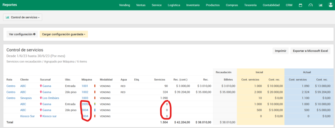Viewport: 335px width, 128px height.
Task: Click the Imprimir button
Action: click(280, 51)
